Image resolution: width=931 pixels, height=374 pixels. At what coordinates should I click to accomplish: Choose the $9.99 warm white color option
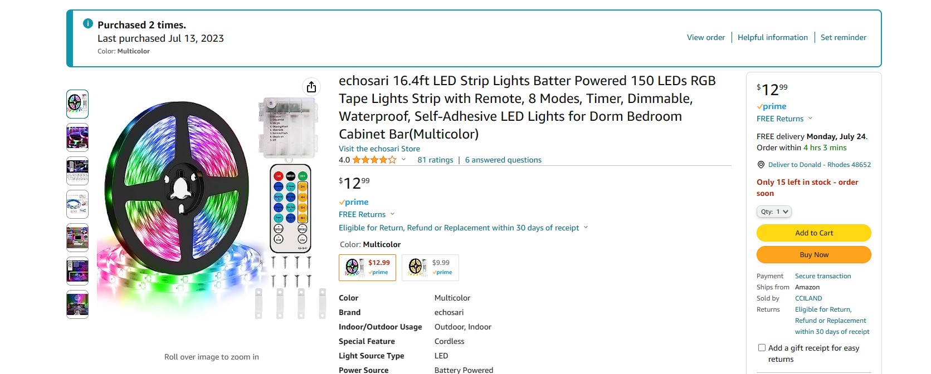[430, 268]
